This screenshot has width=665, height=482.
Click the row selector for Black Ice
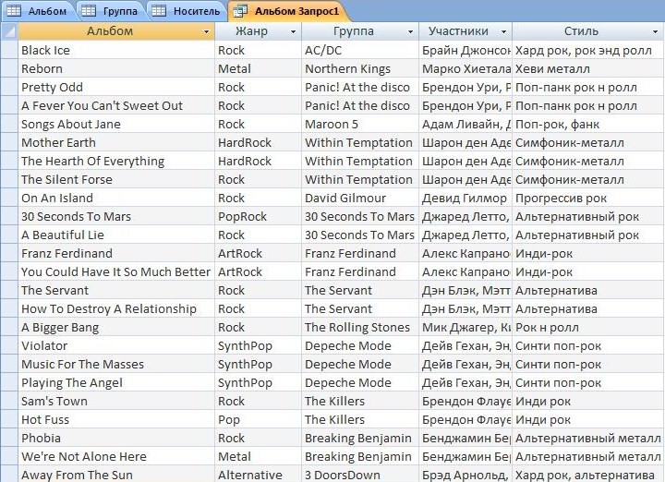click(x=9, y=50)
